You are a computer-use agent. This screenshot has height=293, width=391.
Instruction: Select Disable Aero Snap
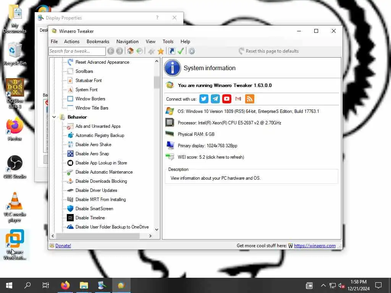(92, 154)
